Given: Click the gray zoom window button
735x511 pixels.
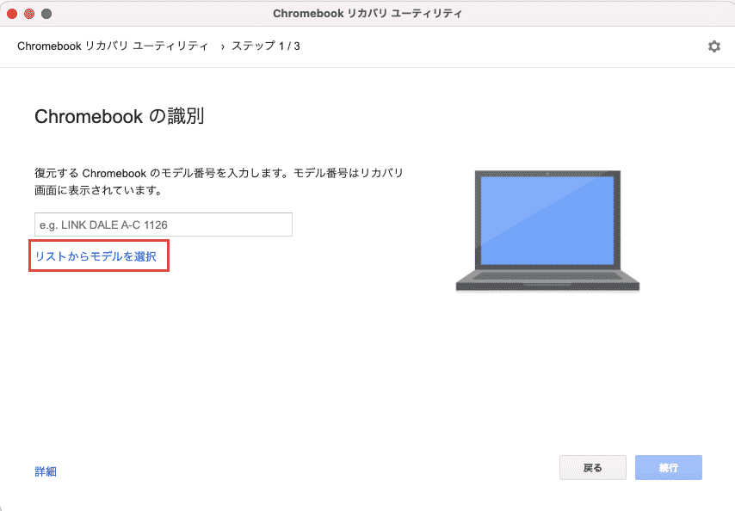Looking at the screenshot, I should (x=46, y=14).
